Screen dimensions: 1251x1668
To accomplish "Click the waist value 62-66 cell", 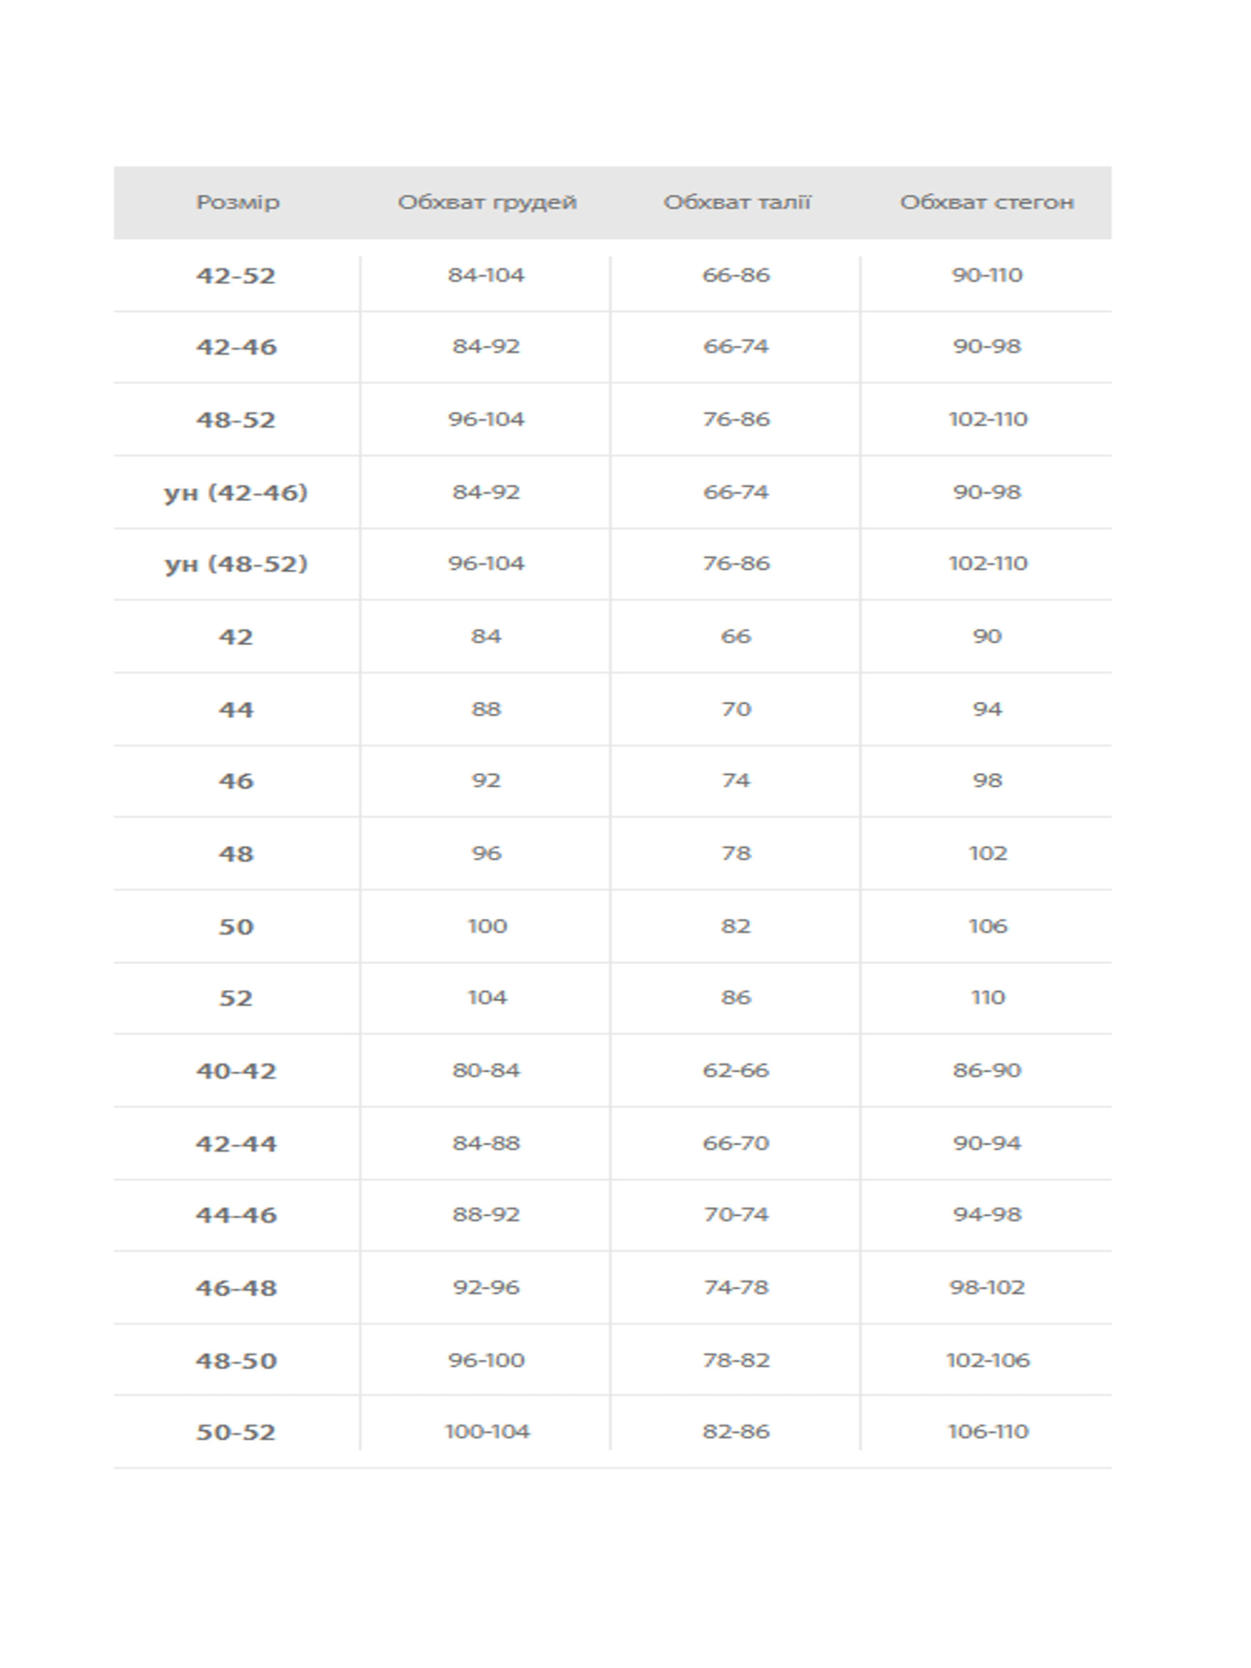I will pyautogui.click(x=736, y=1070).
